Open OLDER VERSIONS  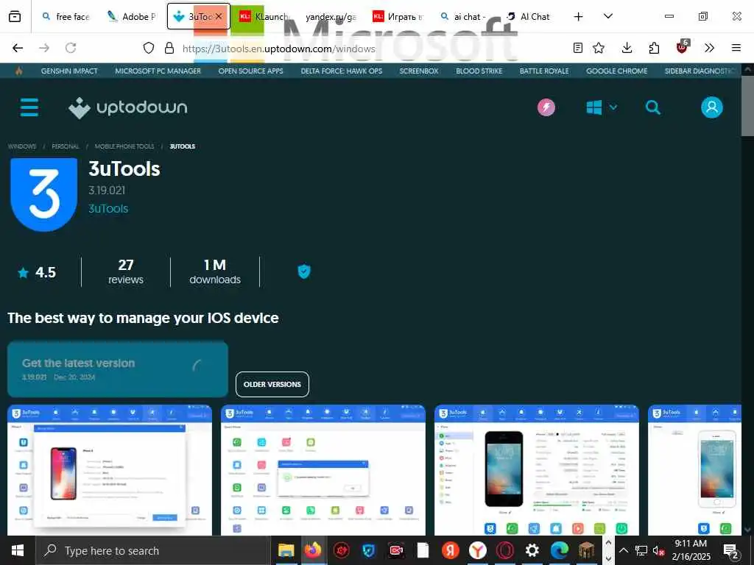(272, 384)
